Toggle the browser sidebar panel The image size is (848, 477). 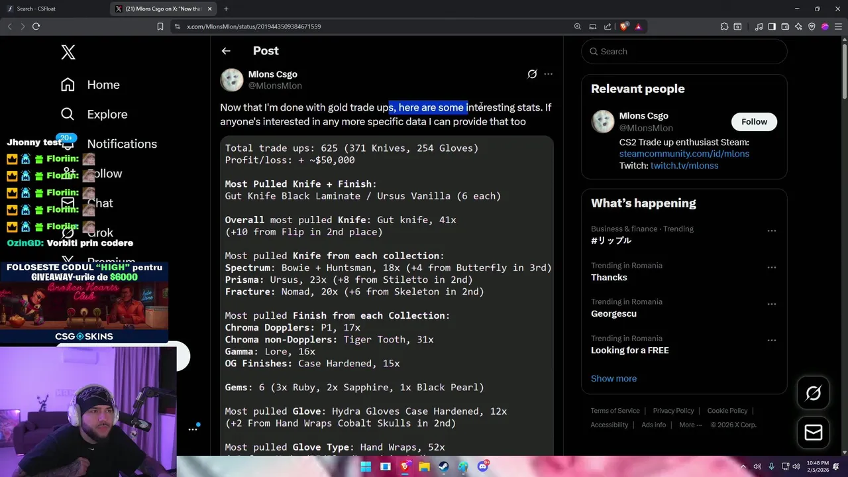[772, 26]
